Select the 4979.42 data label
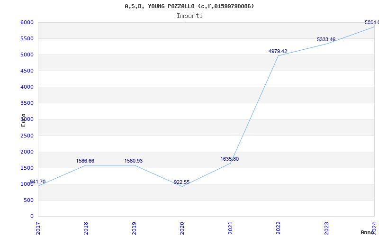 278,51
